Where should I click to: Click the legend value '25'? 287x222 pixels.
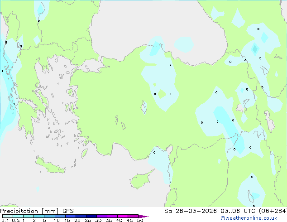88,220
